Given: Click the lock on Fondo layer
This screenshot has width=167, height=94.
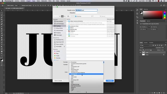Looking at the screenshot, I should [x=164, y=55].
